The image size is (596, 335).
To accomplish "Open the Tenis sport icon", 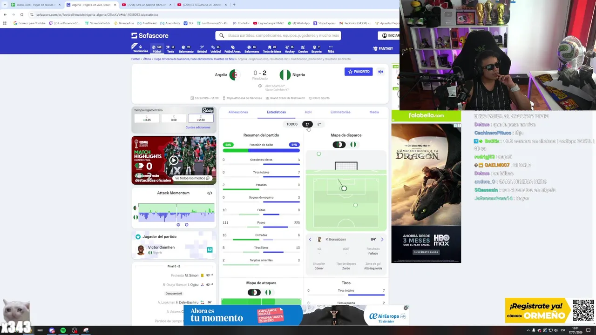I will pos(170,48).
